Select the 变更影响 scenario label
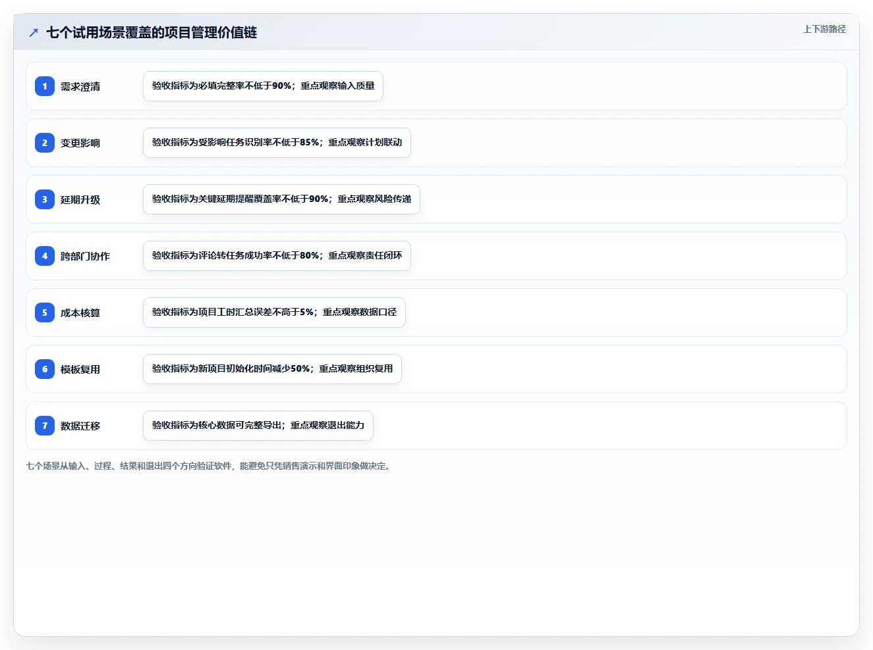This screenshot has height=650, width=873. tap(80, 143)
